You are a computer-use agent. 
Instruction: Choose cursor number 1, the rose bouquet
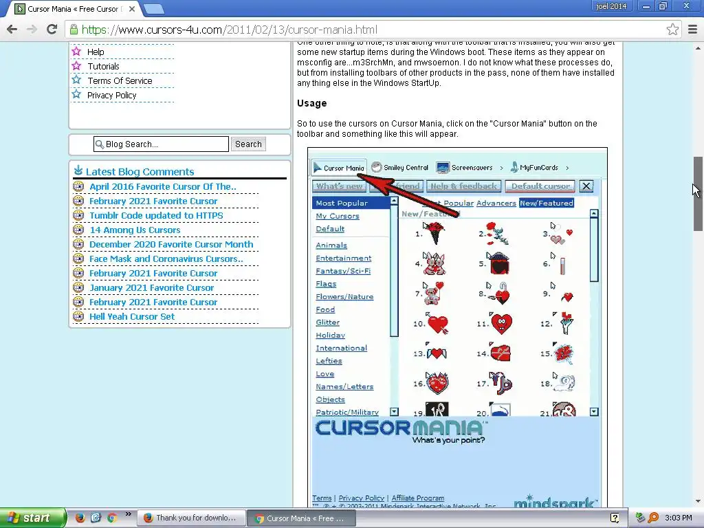[x=434, y=234]
